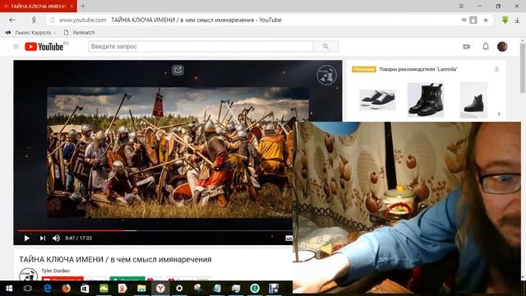Open the Yandex browser menu lines
The width and height of the screenshot is (526, 296).
[x=461, y=6]
